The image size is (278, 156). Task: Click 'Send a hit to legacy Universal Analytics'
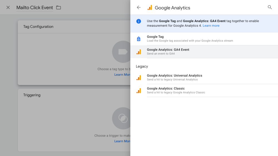pos(172,80)
